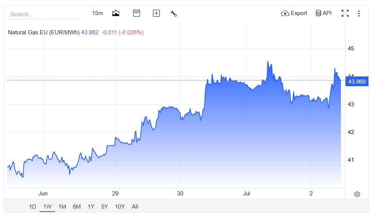The height and width of the screenshot is (215, 373).
Task: Click the Export cloud download button
Action: pos(294,13)
